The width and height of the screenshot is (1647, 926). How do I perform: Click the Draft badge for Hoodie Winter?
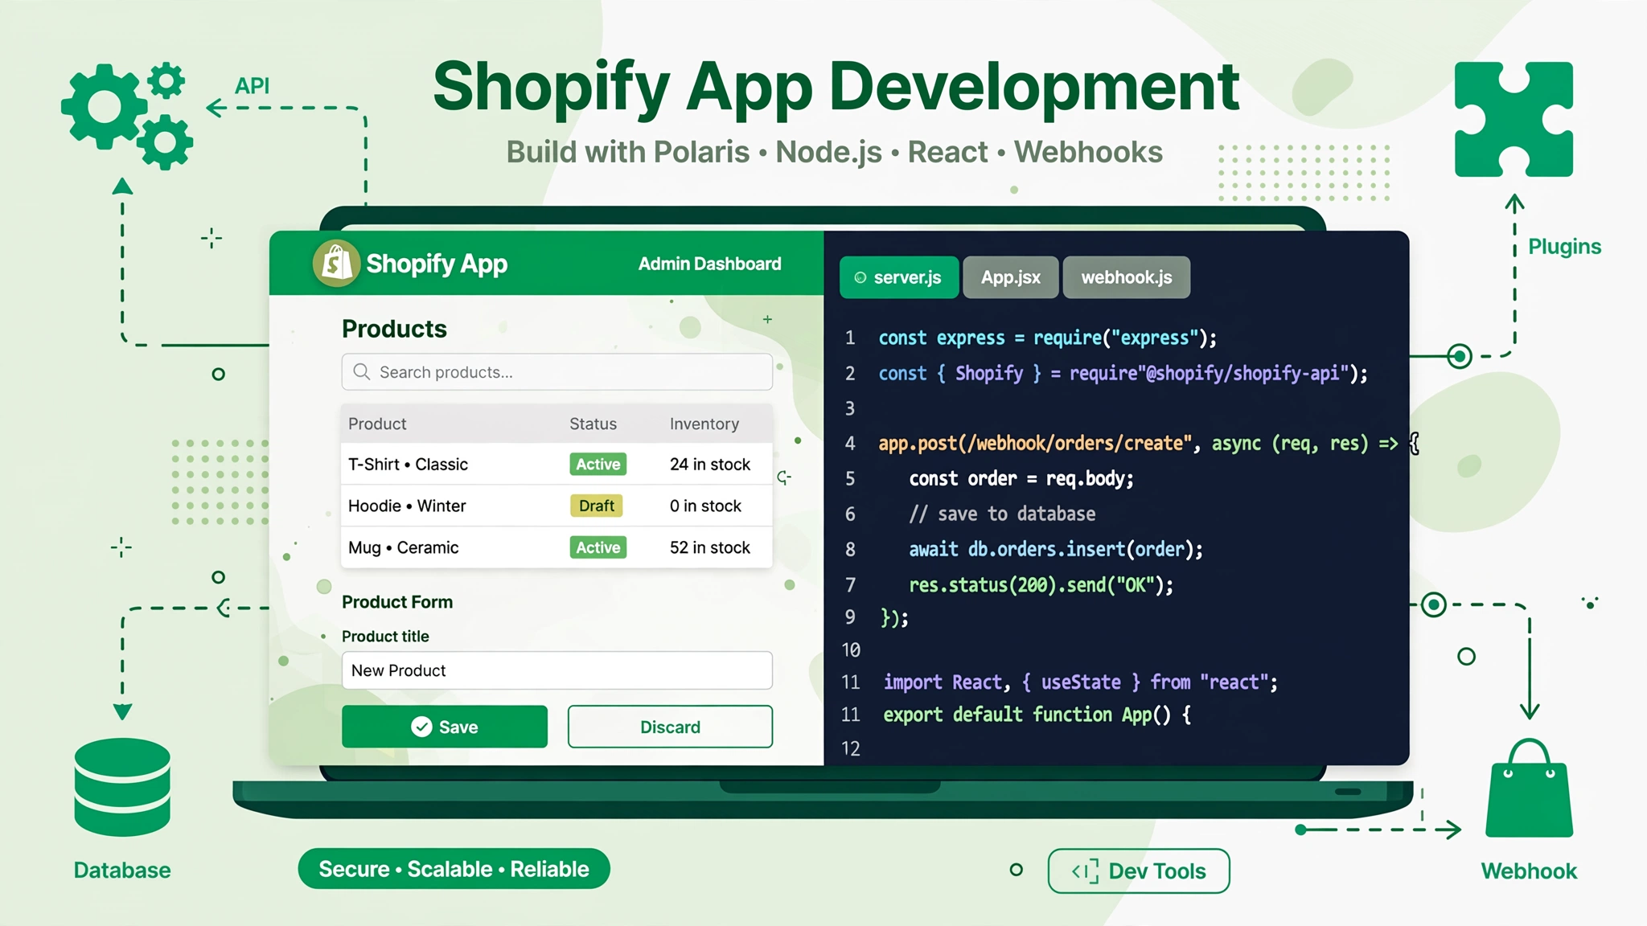point(596,506)
